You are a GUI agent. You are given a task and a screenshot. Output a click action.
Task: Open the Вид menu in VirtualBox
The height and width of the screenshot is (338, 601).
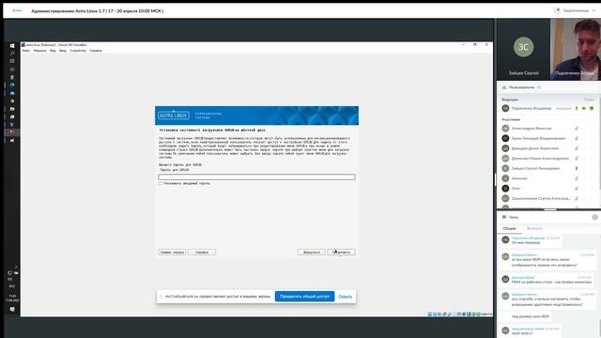pyautogui.click(x=53, y=51)
